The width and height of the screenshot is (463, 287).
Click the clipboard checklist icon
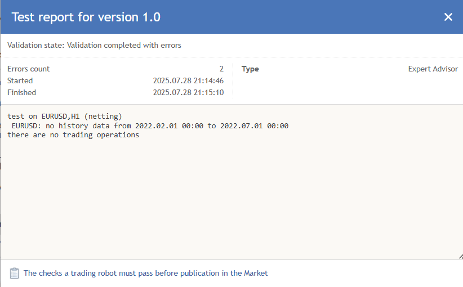15,273
